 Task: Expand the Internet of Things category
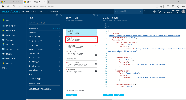pos(45,49)
